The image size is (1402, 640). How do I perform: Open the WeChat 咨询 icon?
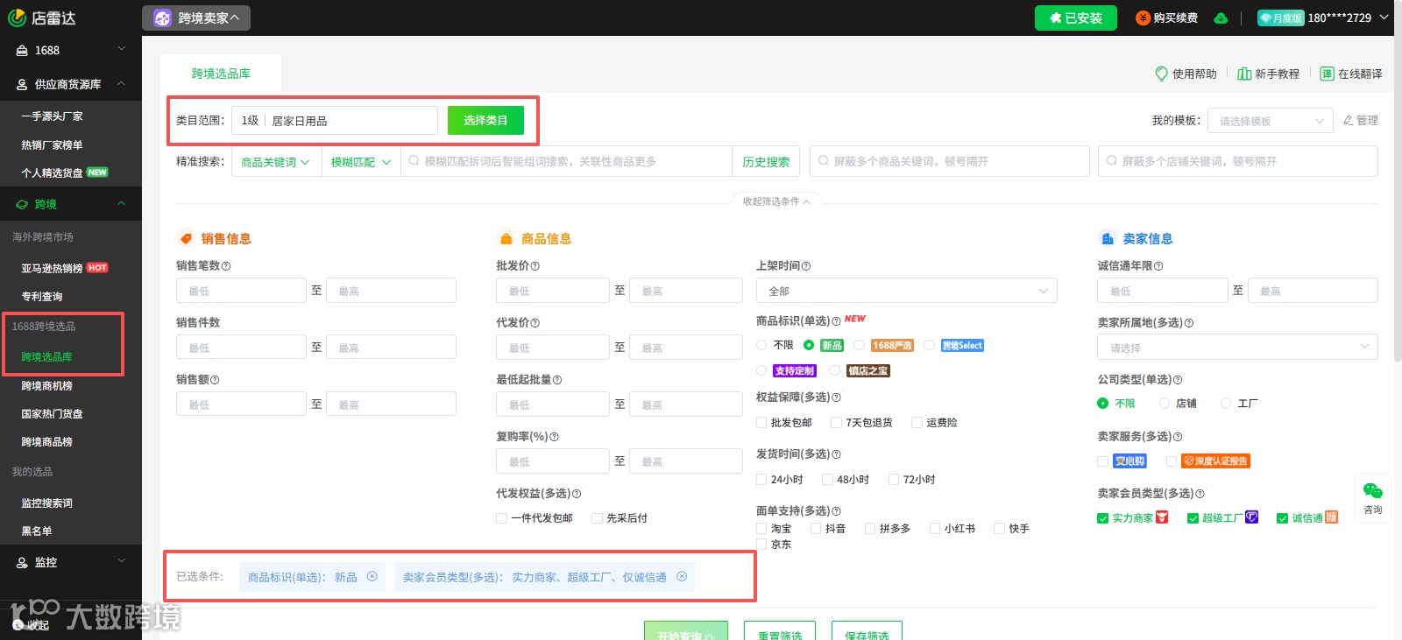tap(1373, 491)
